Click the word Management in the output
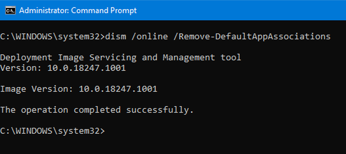The width and height of the screenshot is (346, 154). 189,57
